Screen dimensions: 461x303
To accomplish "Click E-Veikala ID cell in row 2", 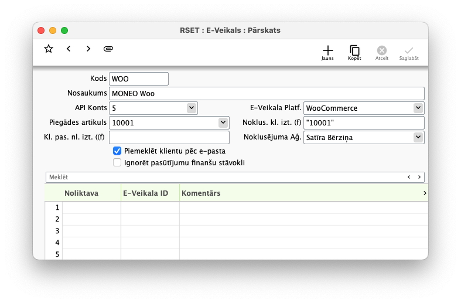I will click(150, 219).
